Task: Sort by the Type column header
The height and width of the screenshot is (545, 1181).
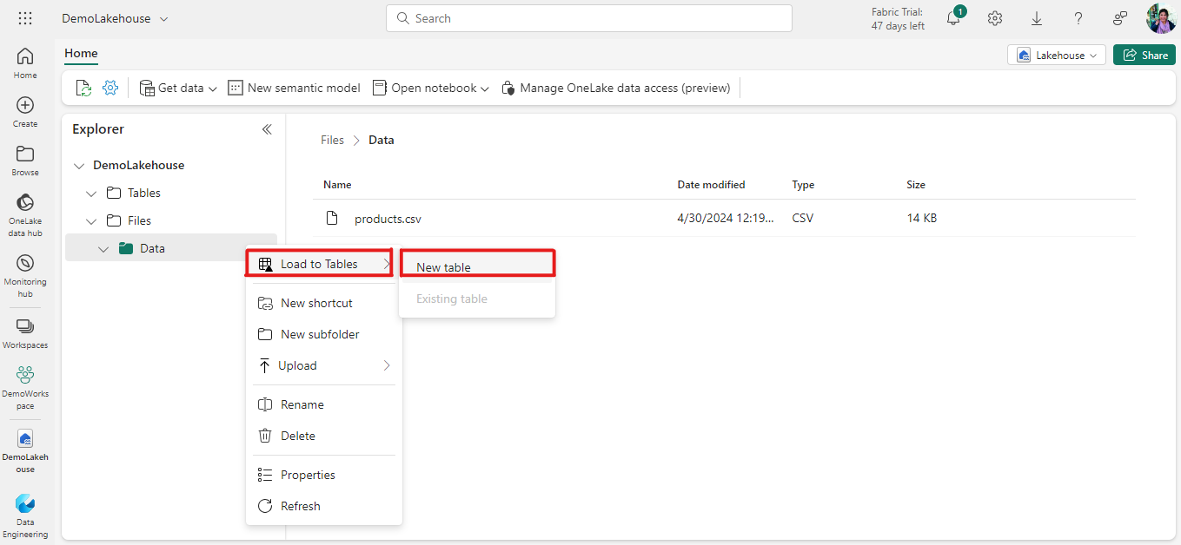Action: click(x=803, y=185)
